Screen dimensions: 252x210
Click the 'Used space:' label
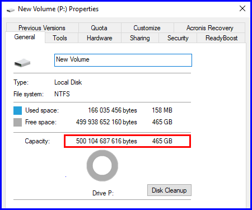pos(42,110)
